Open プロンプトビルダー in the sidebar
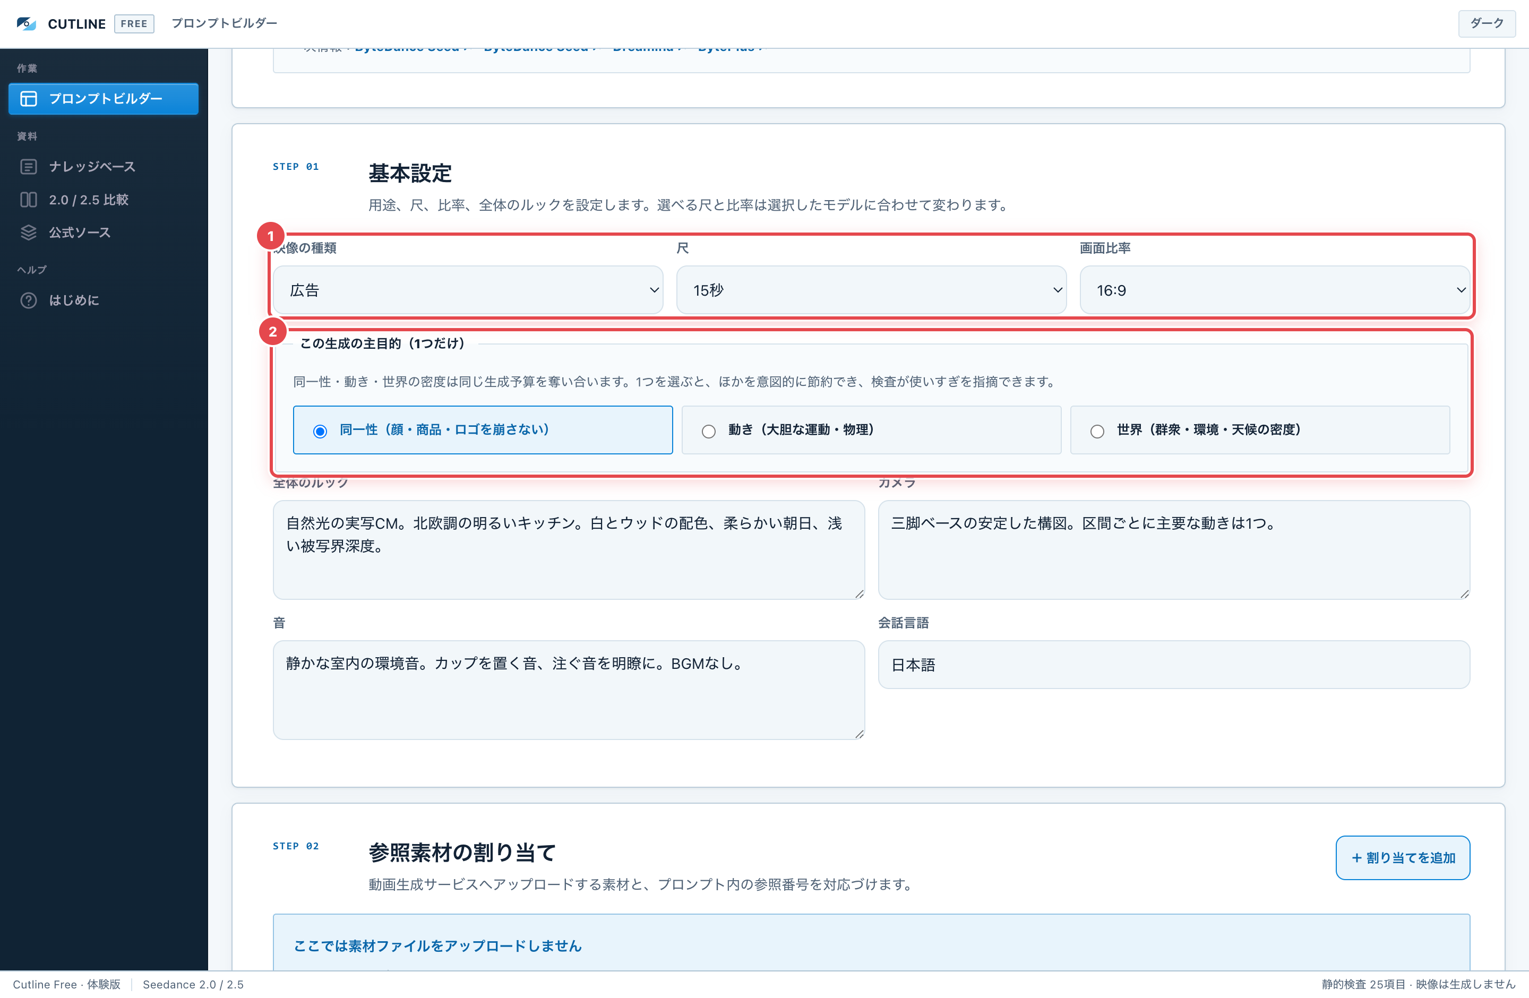Screen dimensions: 1529x998 [104, 98]
